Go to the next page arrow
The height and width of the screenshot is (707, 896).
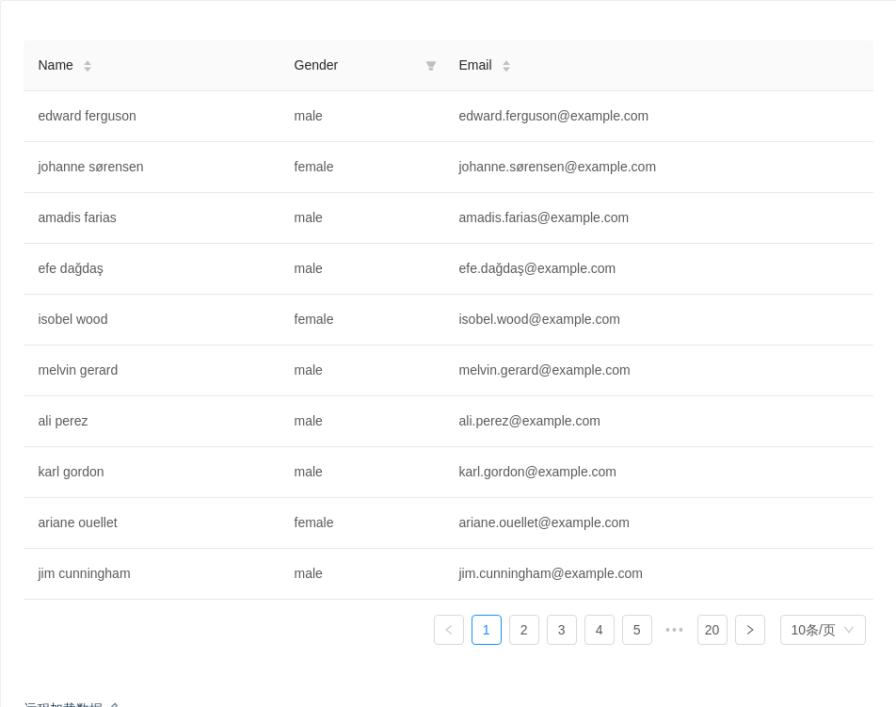pyautogui.click(x=749, y=630)
